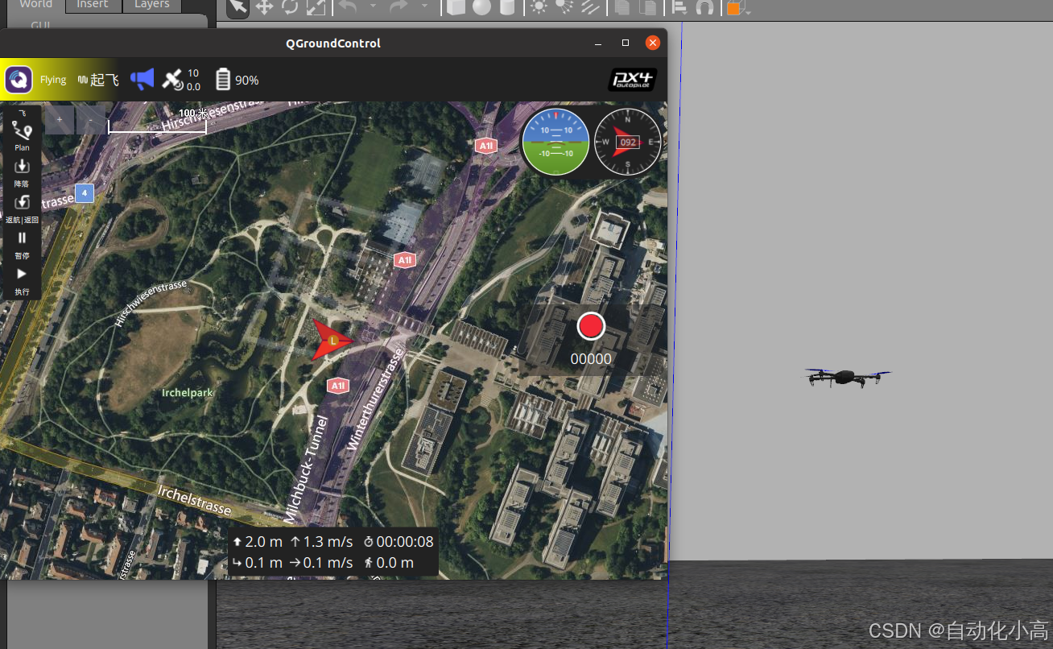
Task: Open the megaphone vehicle messages indicator
Action: [x=142, y=79]
